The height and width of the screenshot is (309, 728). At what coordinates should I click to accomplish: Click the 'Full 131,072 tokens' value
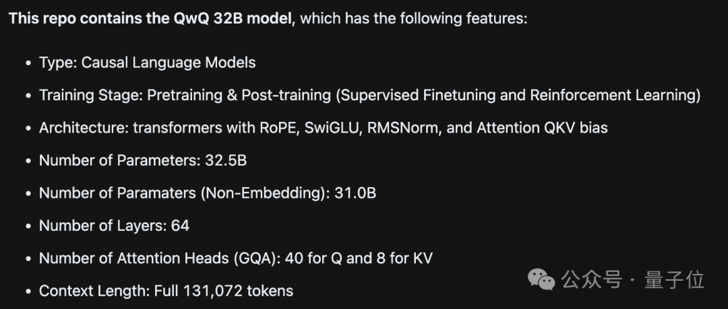coord(224,291)
